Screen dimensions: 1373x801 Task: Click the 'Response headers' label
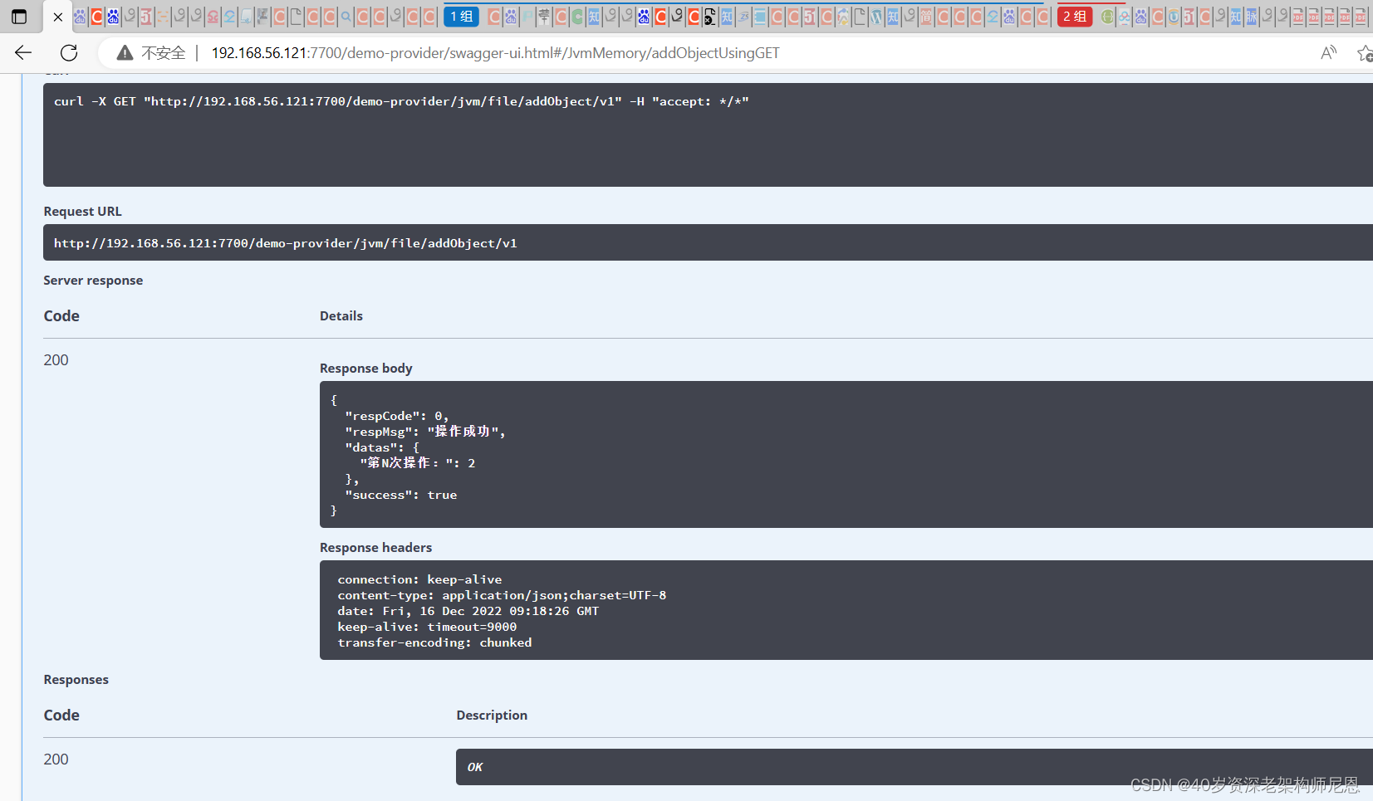375,548
